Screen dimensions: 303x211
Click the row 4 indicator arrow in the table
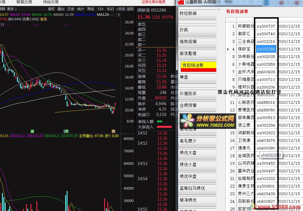click(x=228, y=49)
